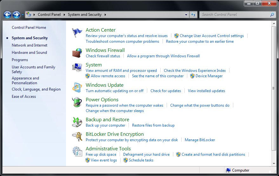Open the recent pages dropdown near the Forward arrow
This screenshot has height=176, width=279.
(23, 15)
